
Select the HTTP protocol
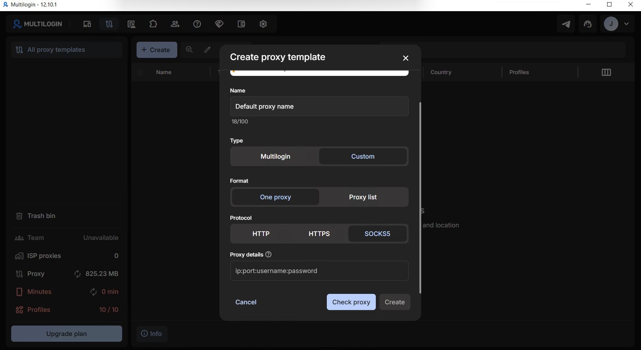(x=261, y=234)
